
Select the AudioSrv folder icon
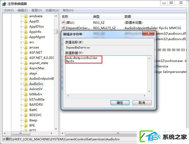26,84
